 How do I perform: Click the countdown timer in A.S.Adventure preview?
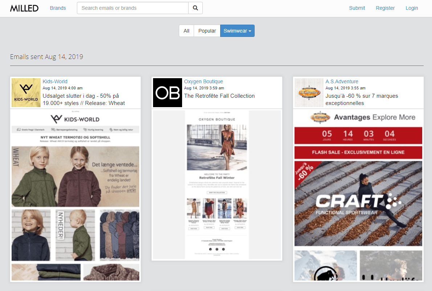358,135
